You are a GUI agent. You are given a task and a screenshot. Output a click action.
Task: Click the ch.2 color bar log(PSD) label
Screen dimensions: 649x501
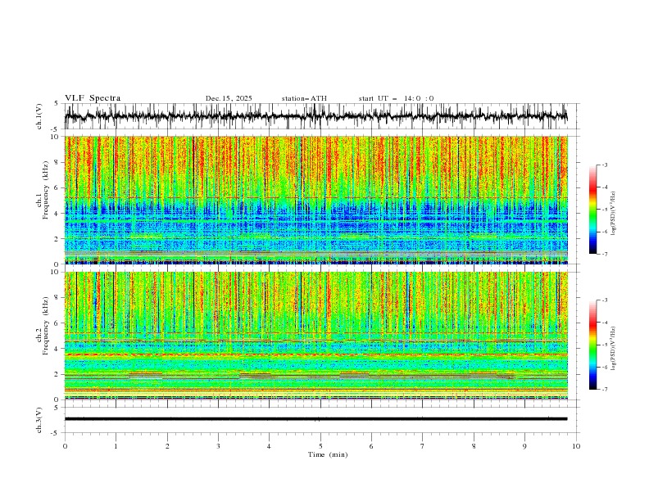pyautogui.click(x=614, y=349)
